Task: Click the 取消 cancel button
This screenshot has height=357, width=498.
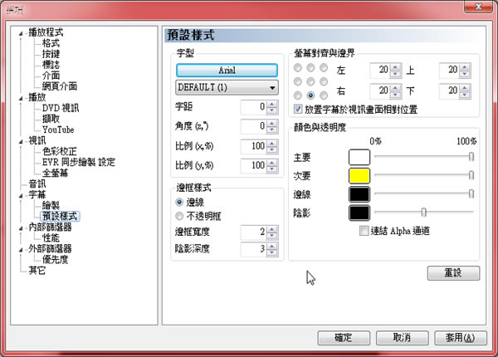Action: (x=403, y=337)
